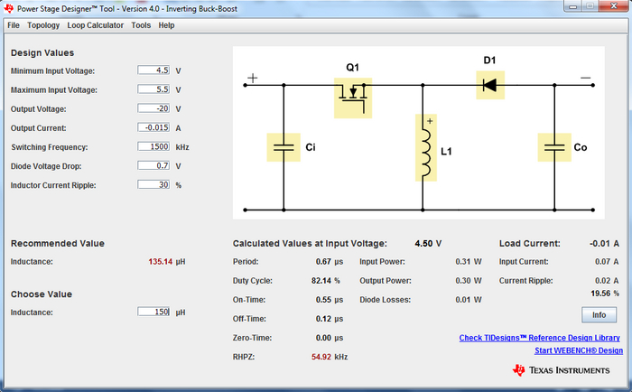Follow the Start WEBENCH Design link

pos(578,350)
